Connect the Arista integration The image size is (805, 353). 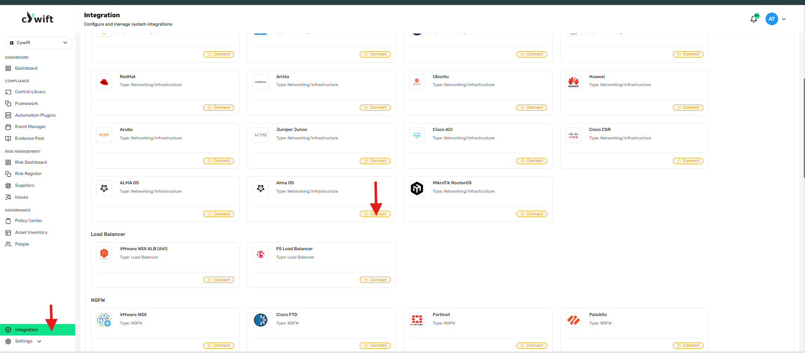(x=375, y=107)
